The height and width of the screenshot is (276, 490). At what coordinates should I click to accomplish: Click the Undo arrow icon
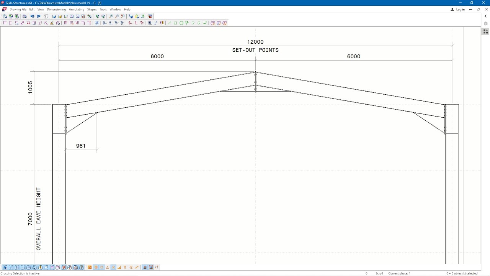tap(32, 16)
